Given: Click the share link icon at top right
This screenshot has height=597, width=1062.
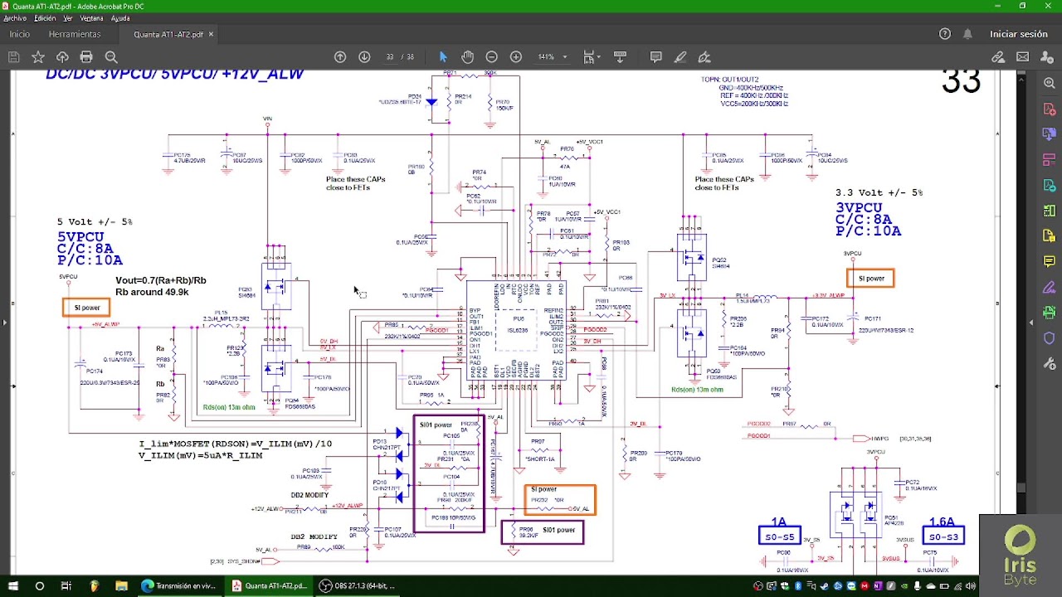Looking at the screenshot, I should [x=998, y=57].
